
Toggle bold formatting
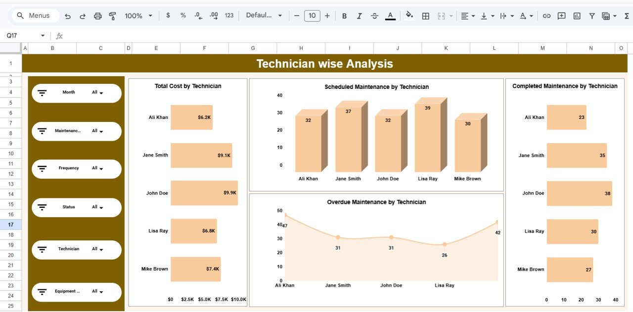[x=344, y=16]
